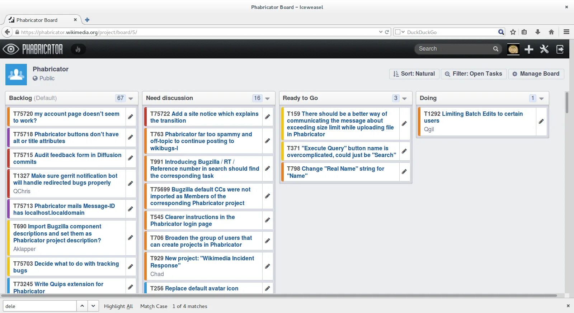Image resolution: width=574 pixels, height=313 pixels.
Task: Open the Filter: Open Tasks dropdown
Action: tap(474, 74)
